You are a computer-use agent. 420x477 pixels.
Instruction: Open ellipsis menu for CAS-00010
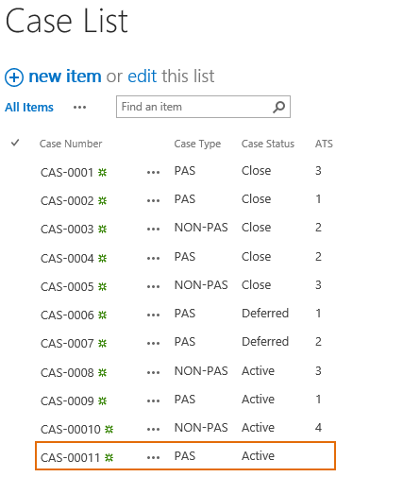[x=153, y=429]
